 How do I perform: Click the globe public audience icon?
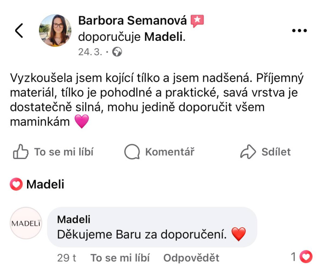tap(117, 52)
